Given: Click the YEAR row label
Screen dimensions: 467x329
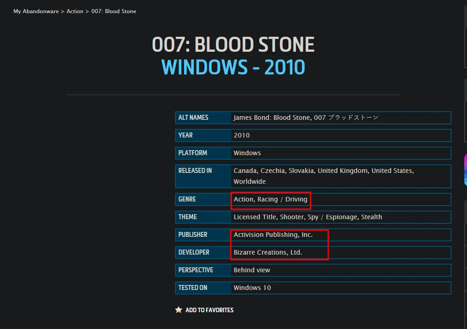Looking at the screenshot, I should [185, 135].
